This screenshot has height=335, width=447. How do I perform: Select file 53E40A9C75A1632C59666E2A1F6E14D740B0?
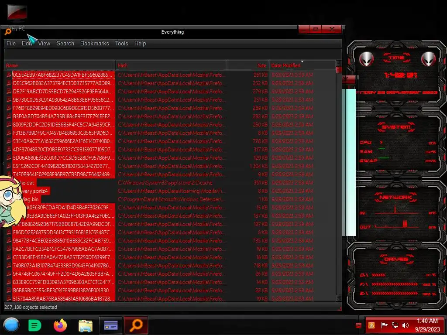pos(64,141)
